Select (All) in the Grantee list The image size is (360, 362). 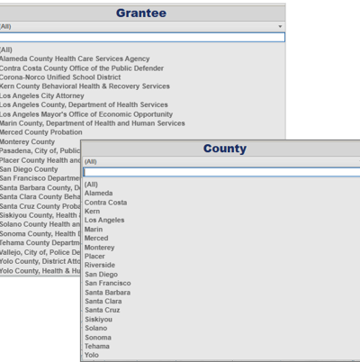[6, 50]
